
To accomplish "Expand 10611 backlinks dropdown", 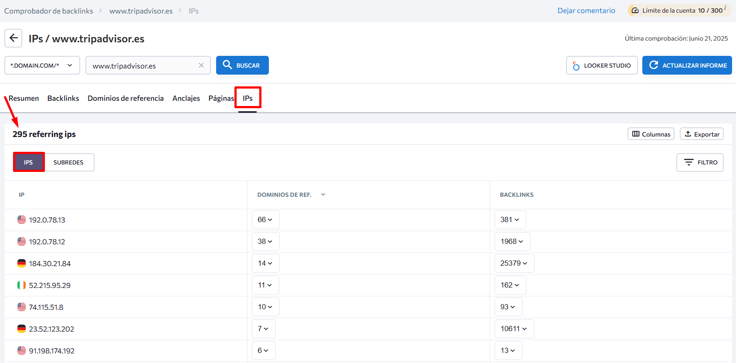I will [514, 329].
